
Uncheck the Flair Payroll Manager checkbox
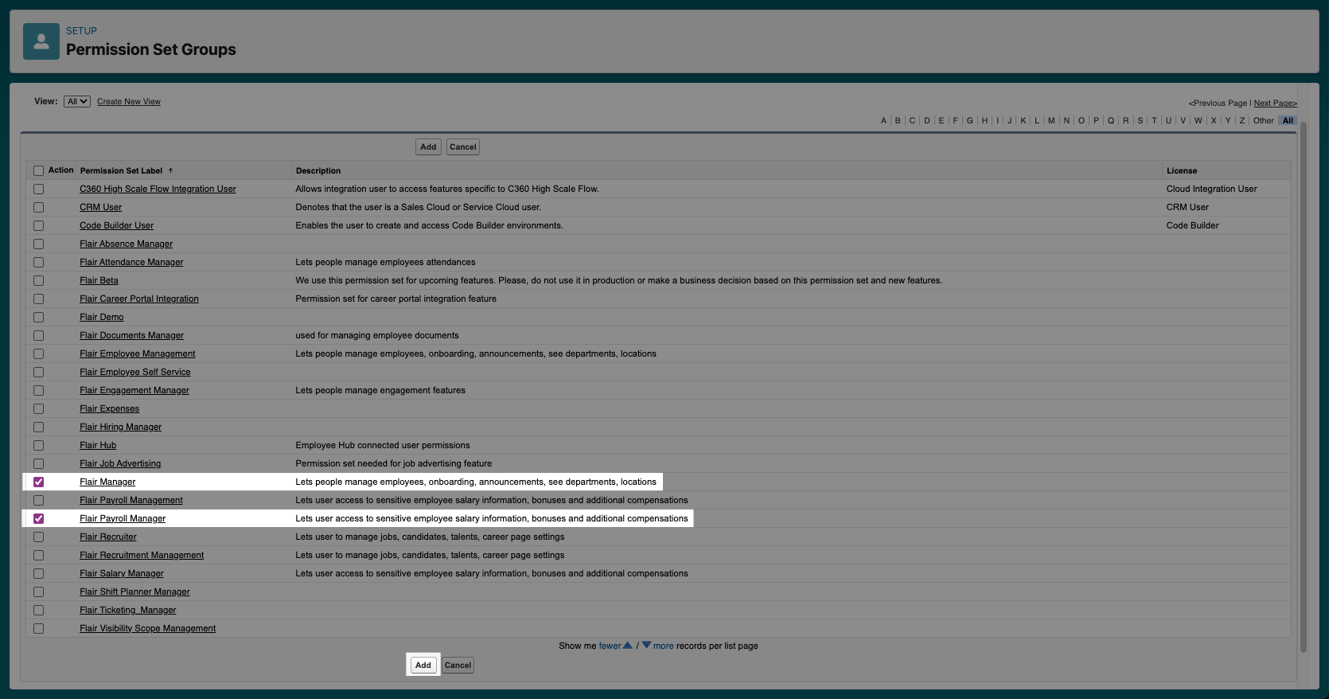(38, 519)
